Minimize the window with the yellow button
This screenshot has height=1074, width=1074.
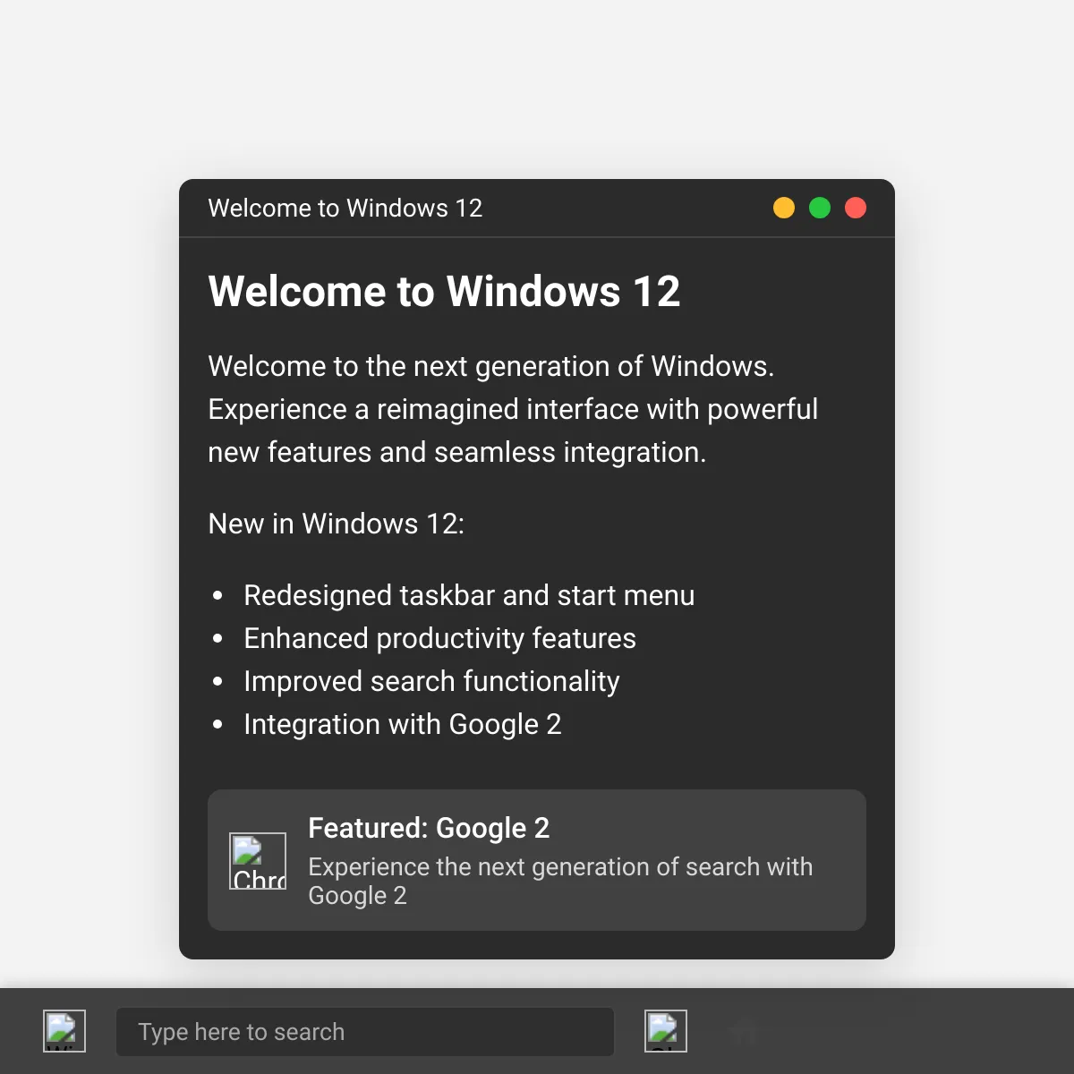[x=784, y=208]
